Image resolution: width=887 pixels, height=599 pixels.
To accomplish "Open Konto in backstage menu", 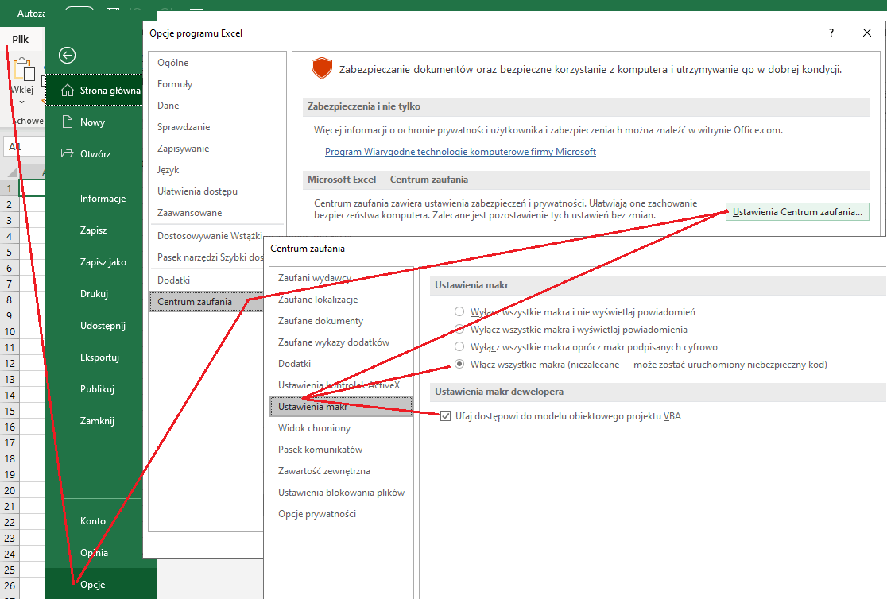I will [x=93, y=521].
